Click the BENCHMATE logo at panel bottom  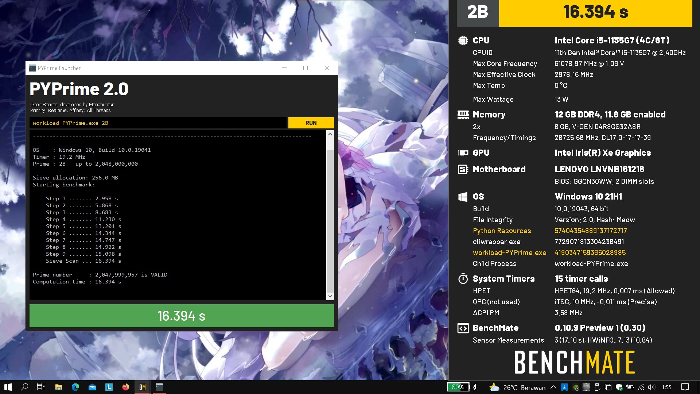click(x=575, y=362)
